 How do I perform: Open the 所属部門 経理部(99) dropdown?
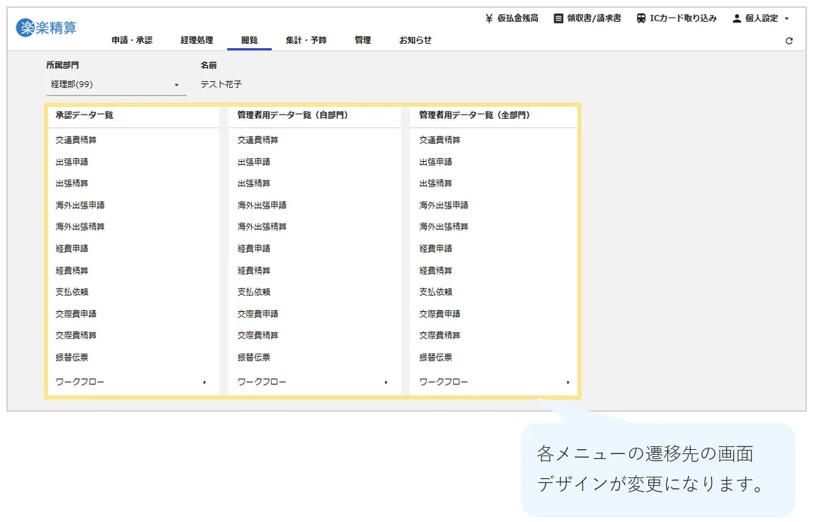pyautogui.click(x=176, y=85)
